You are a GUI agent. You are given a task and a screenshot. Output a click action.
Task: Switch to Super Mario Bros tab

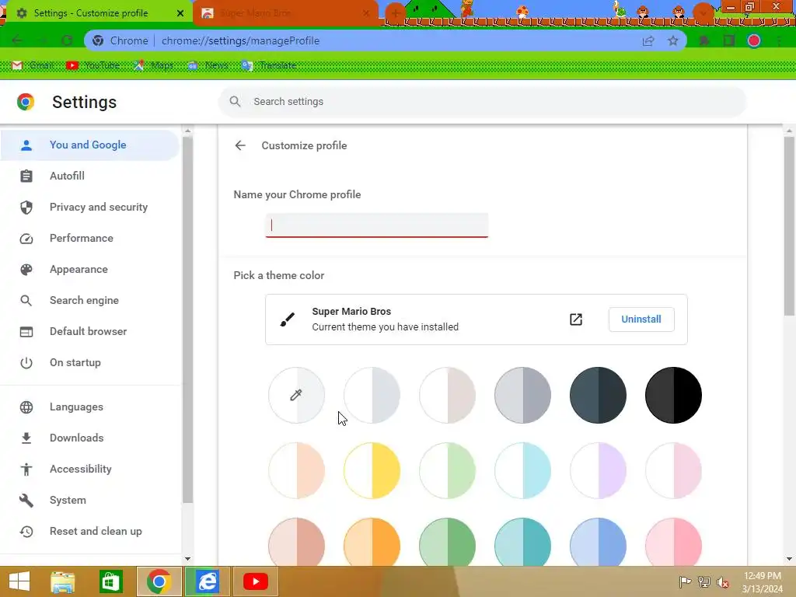pyautogui.click(x=285, y=13)
